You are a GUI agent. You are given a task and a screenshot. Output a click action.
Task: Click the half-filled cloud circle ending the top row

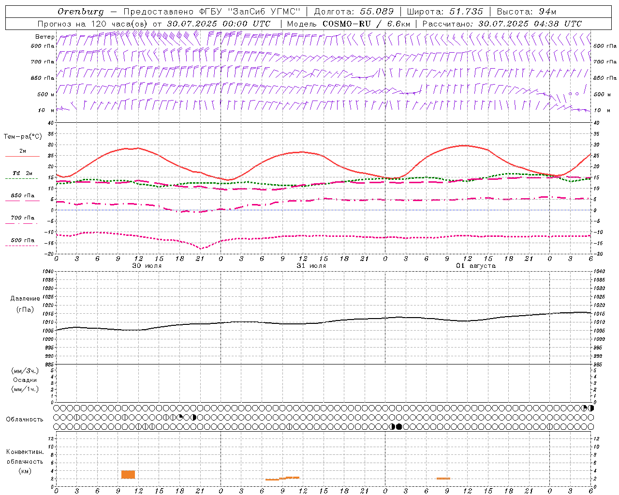coord(590,408)
